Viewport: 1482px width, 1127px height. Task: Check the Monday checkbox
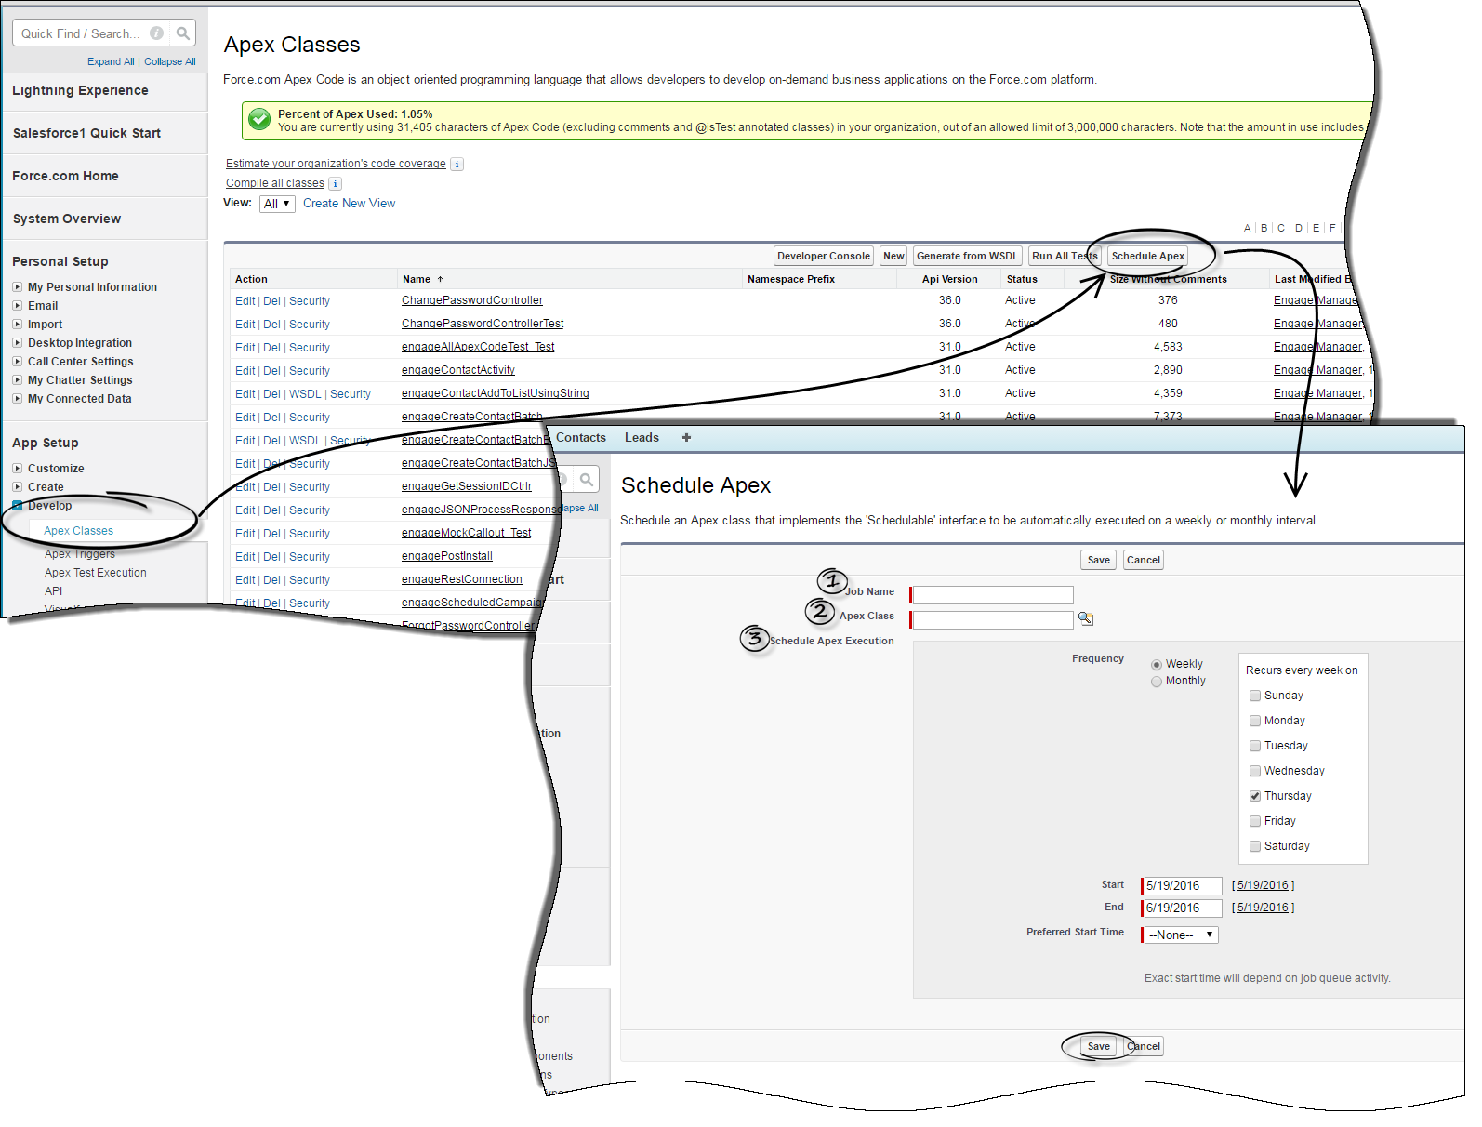point(1255,721)
